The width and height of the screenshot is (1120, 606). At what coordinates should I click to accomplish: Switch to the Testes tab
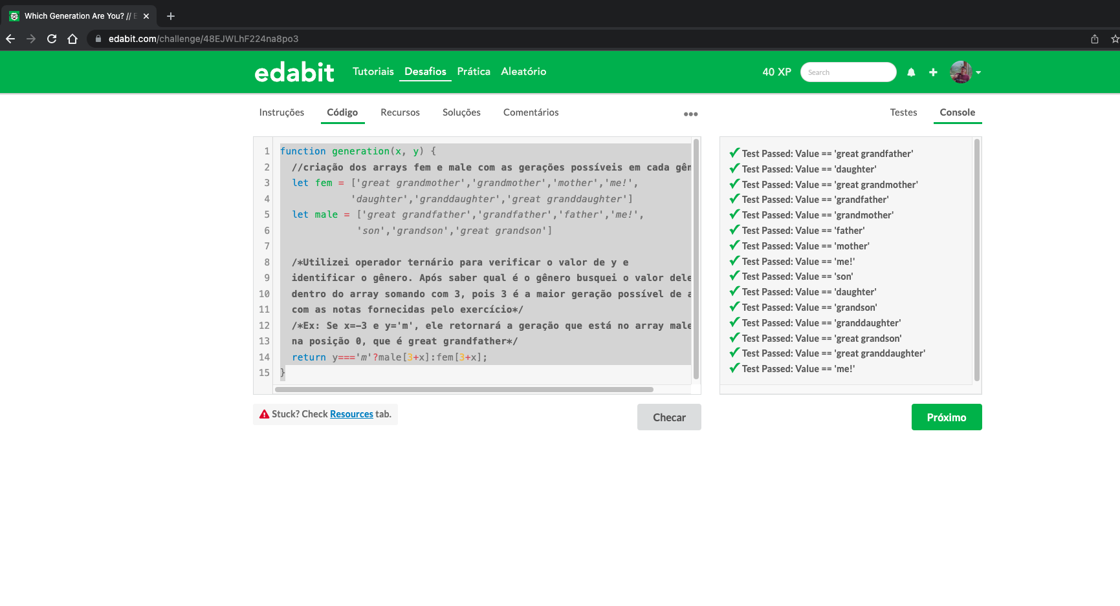coord(903,112)
